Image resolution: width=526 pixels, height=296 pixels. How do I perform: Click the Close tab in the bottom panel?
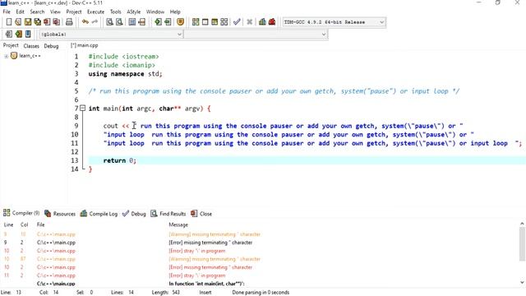click(x=201, y=214)
